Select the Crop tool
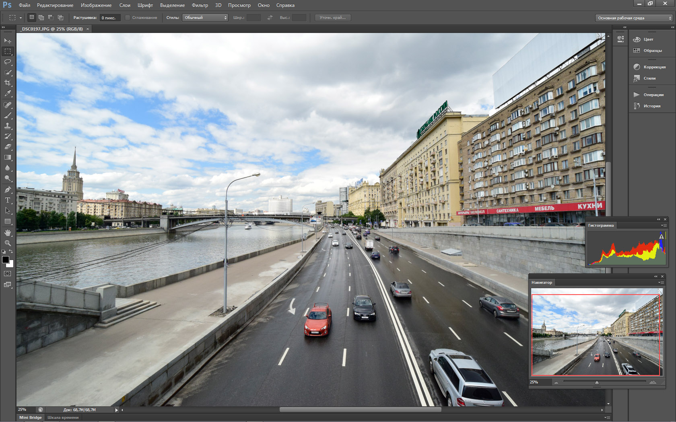The width and height of the screenshot is (676, 422). pyautogui.click(x=8, y=83)
